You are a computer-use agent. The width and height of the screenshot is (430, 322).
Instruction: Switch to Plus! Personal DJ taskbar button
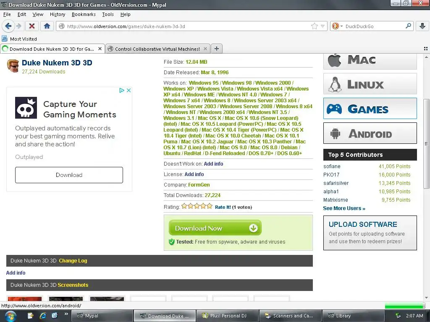[x=228, y=316]
